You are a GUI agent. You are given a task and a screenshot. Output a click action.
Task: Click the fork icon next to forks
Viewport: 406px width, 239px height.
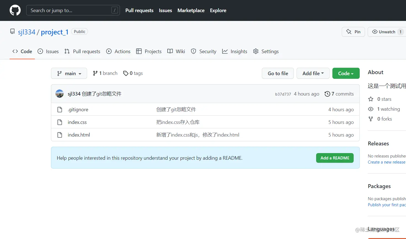(x=371, y=119)
